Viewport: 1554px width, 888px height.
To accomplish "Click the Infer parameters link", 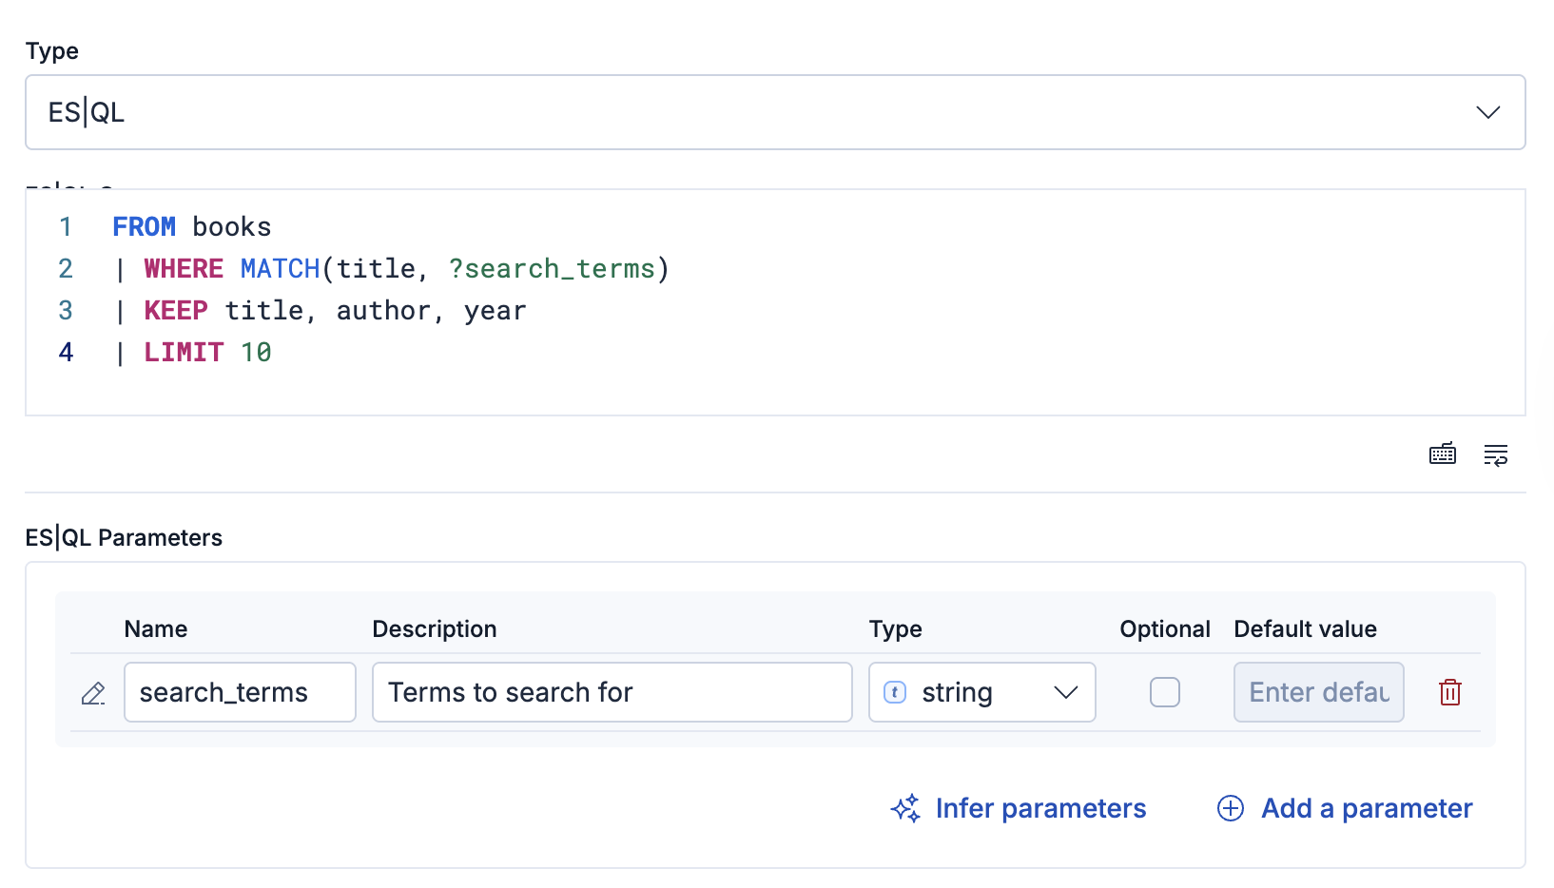I will [x=1040, y=808].
